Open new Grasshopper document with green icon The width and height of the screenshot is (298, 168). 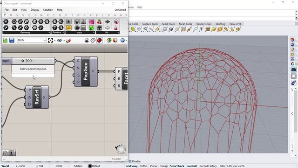point(5,41)
